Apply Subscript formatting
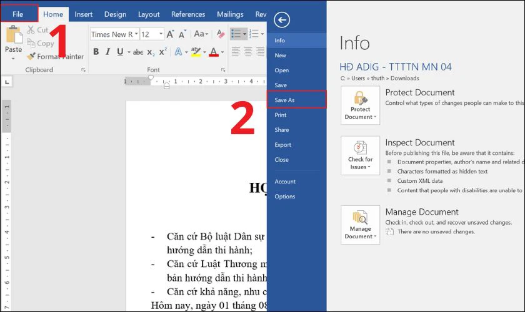 tap(151, 52)
